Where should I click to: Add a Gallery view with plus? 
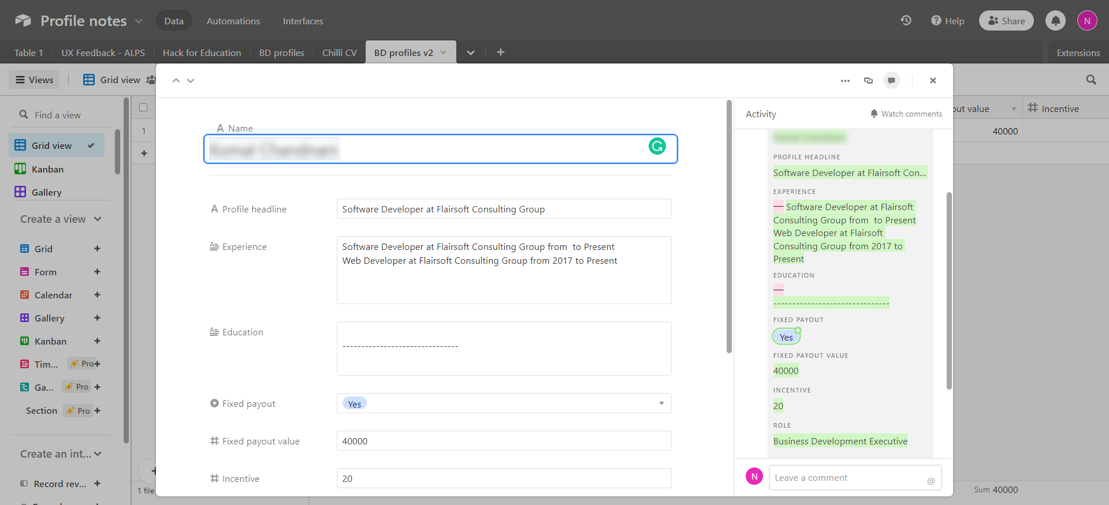[x=97, y=318]
